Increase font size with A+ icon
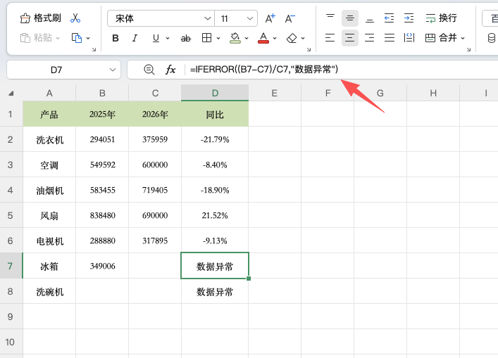Viewport: 498px width, 358px height. coord(270,18)
